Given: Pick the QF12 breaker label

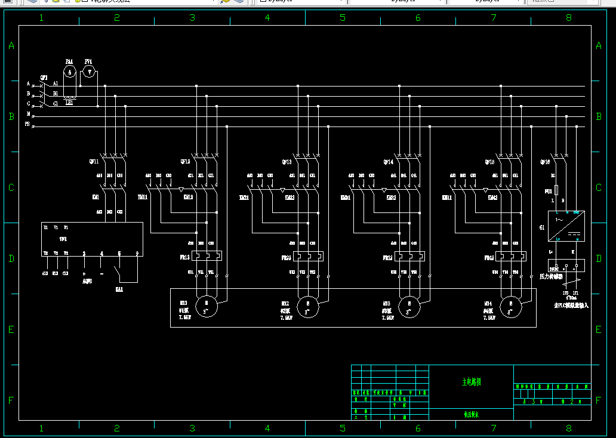Looking at the screenshot, I should (186, 162).
